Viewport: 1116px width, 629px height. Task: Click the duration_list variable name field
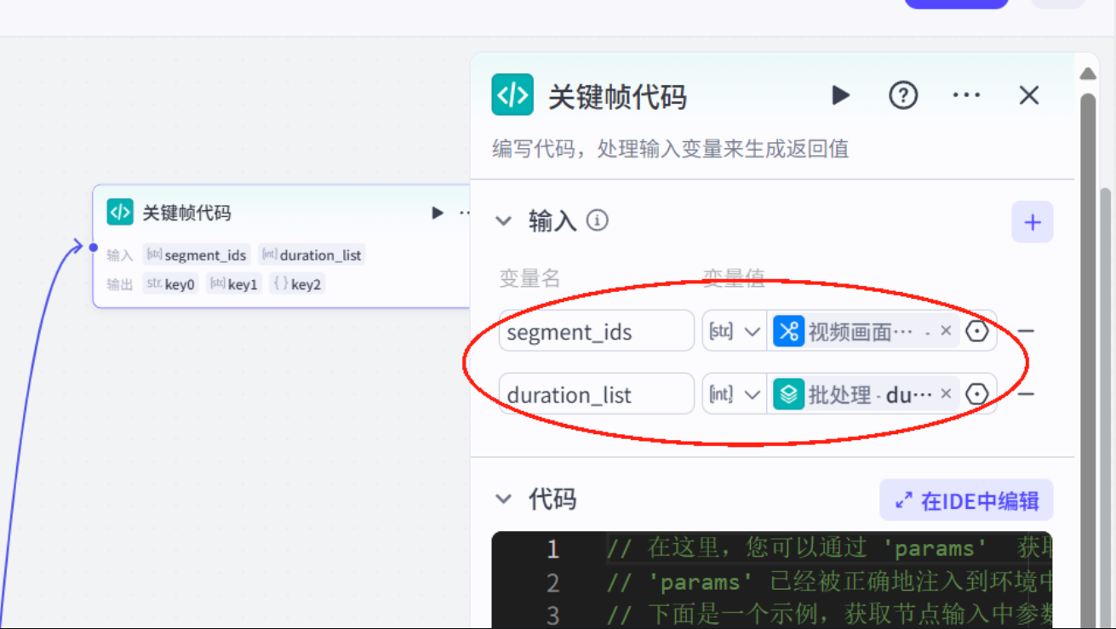(x=596, y=393)
